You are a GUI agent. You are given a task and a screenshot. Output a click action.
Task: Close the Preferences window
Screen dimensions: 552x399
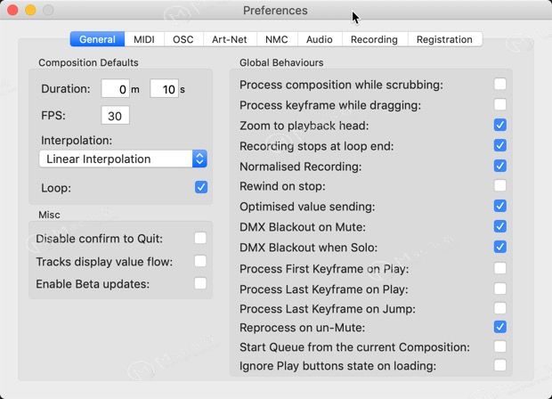click(12, 11)
